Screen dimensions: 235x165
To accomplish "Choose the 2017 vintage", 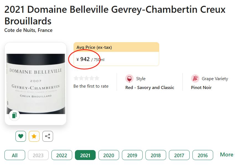I will 179,155.
